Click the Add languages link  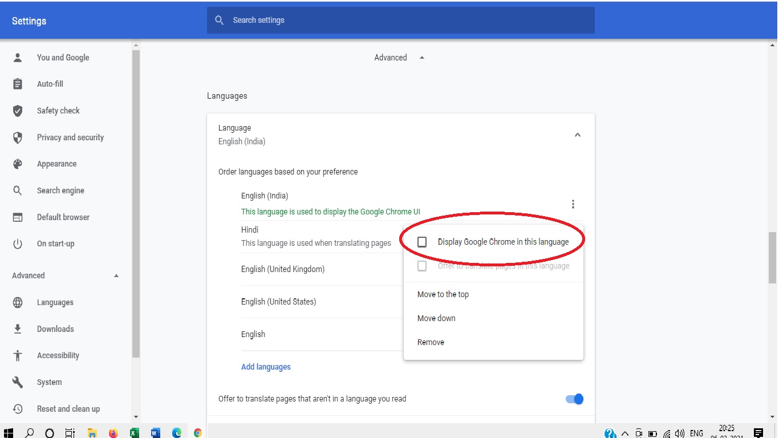click(x=266, y=367)
